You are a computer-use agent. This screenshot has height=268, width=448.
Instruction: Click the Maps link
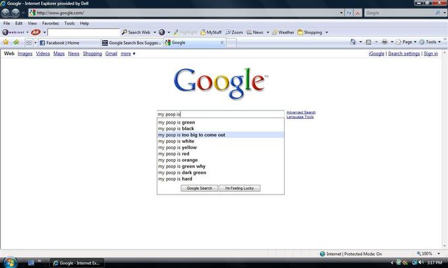pos(59,54)
